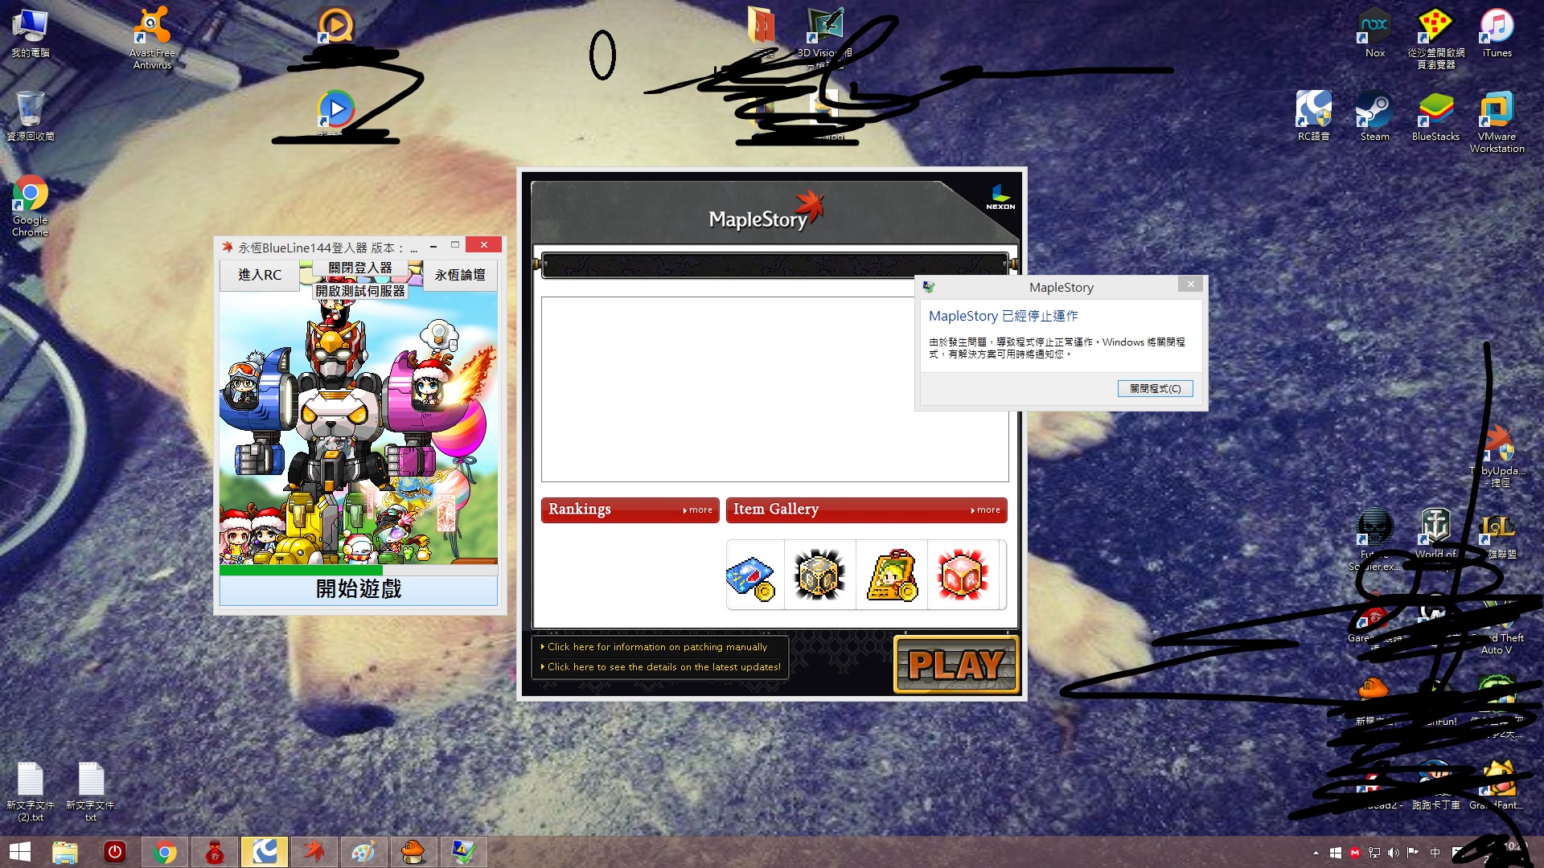This screenshot has width=1544, height=868.
Task: Open the iTunes desktop shortcut
Action: pyautogui.click(x=1497, y=34)
